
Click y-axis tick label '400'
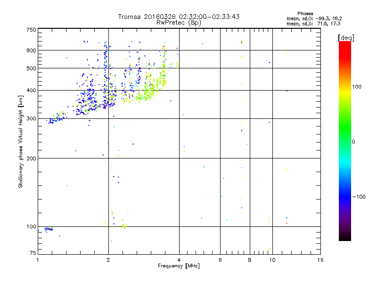click(31, 91)
